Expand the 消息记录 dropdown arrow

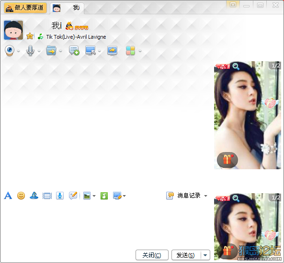[205, 196]
